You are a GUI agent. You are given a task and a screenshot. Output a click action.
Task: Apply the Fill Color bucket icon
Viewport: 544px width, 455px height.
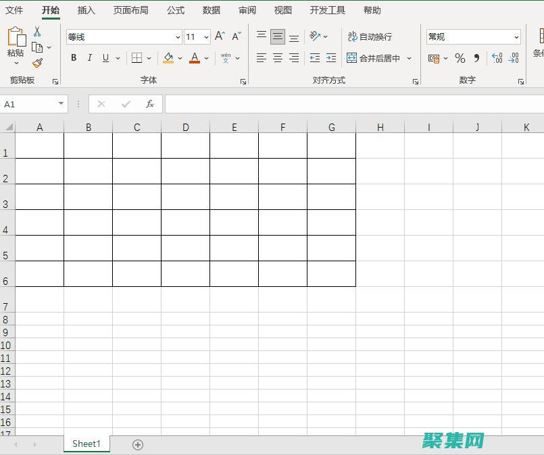pyautogui.click(x=169, y=58)
